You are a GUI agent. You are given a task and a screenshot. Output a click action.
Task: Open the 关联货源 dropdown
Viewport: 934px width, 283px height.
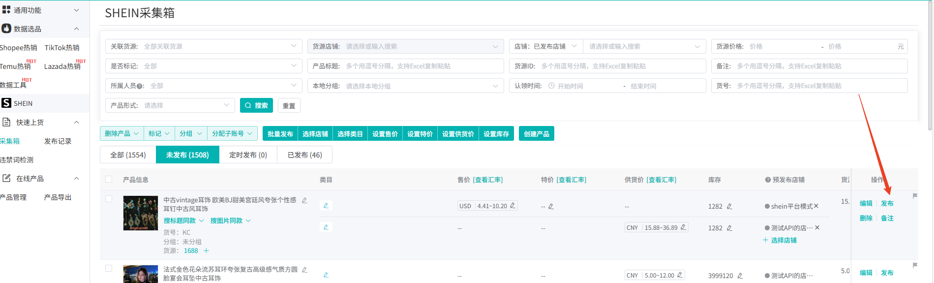pyautogui.click(x=204, y=46)
